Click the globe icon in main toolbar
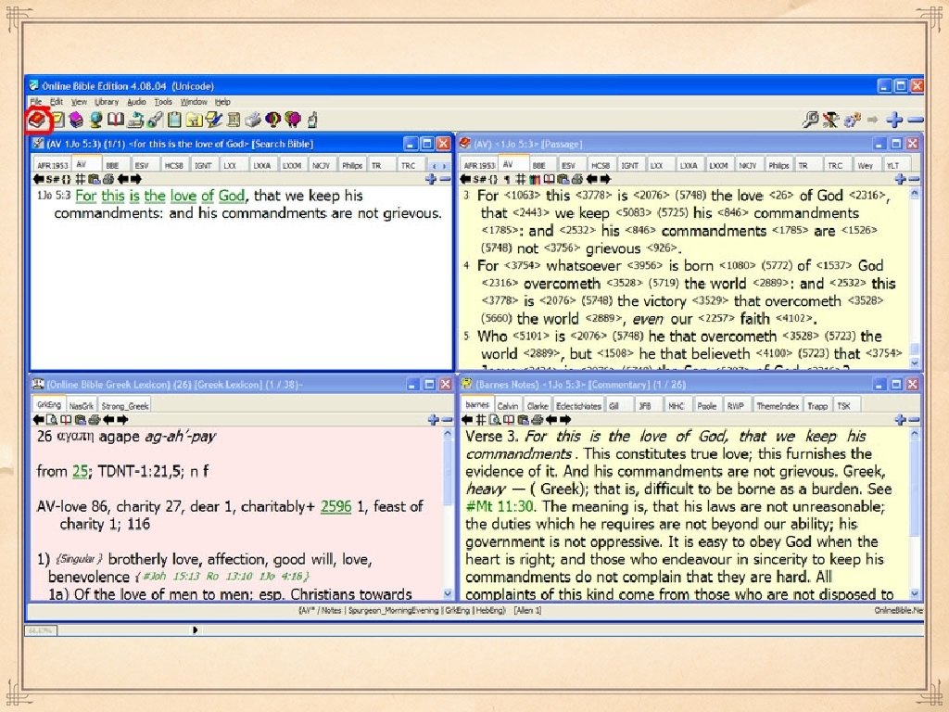 (x=95, y=120)
